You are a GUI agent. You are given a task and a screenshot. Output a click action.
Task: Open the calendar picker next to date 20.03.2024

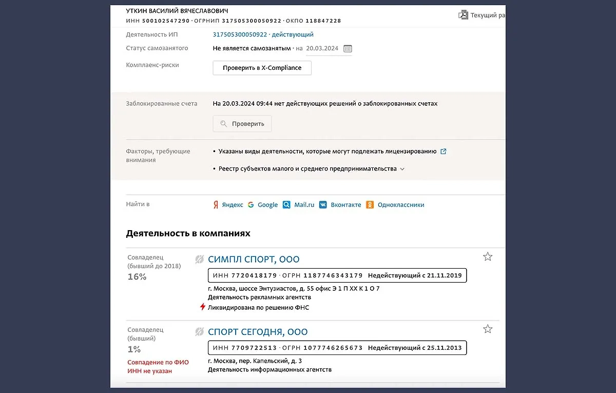click(348, 48)
